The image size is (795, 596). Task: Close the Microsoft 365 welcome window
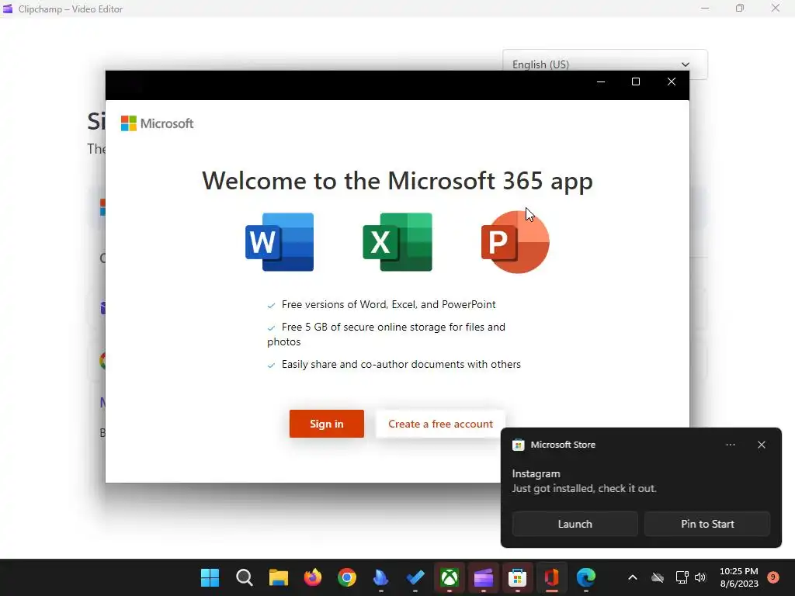[x=672, y=81]
